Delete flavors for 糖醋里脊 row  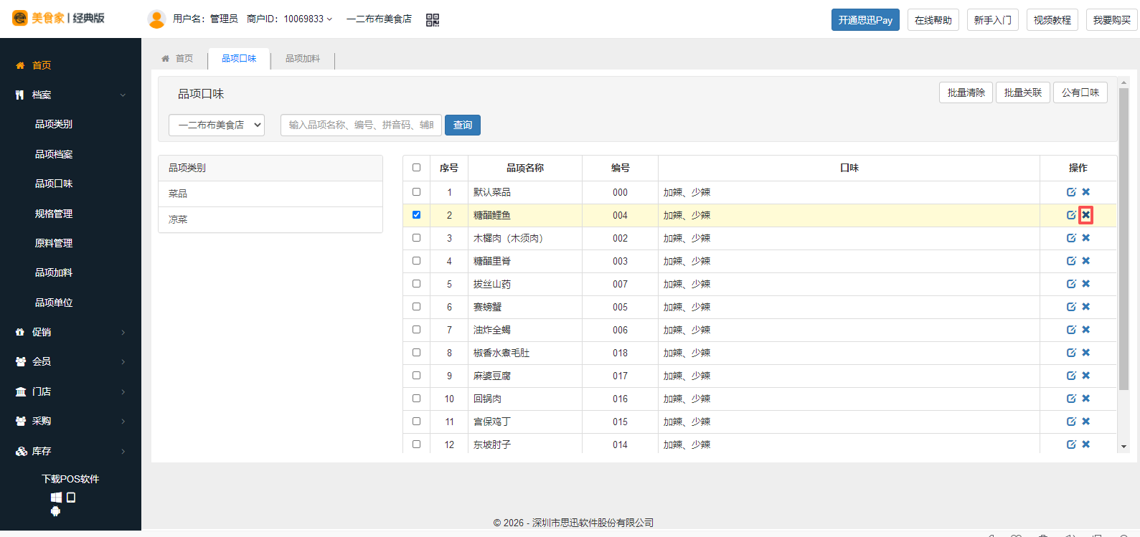1086,261
